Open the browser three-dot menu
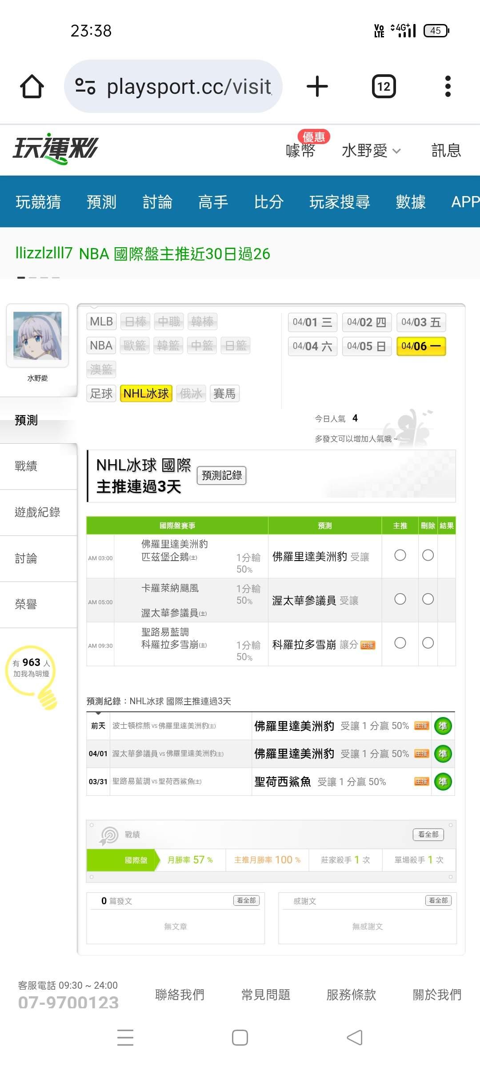Viewport: 480px width, 1067px height. (448, 86)
